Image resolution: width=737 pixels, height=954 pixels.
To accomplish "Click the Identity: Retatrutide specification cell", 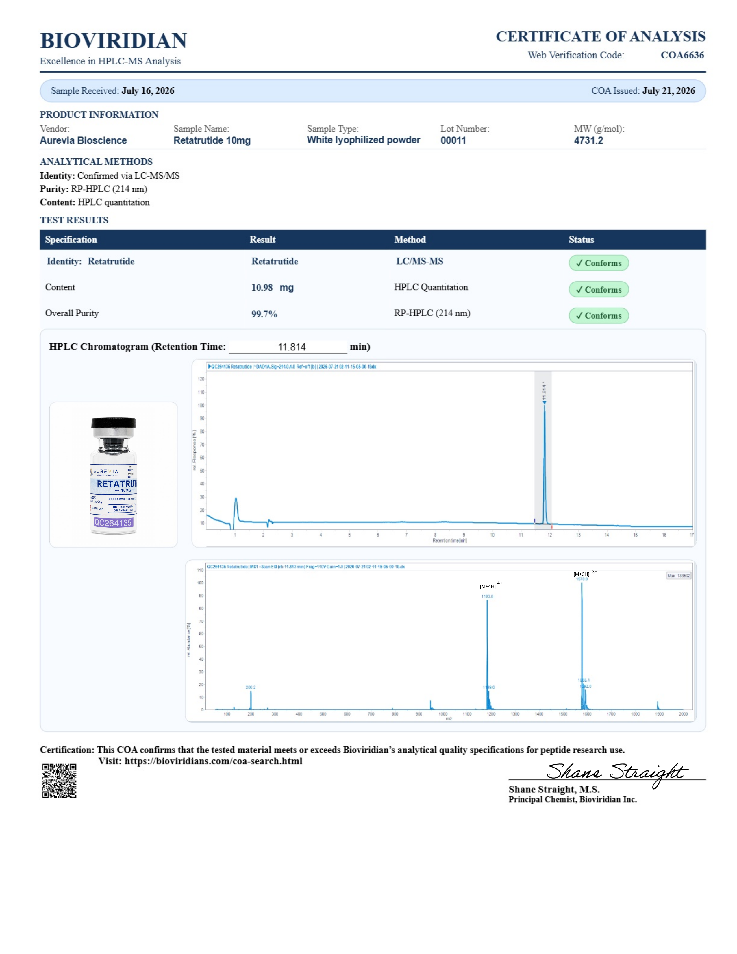I will point(90,261).
